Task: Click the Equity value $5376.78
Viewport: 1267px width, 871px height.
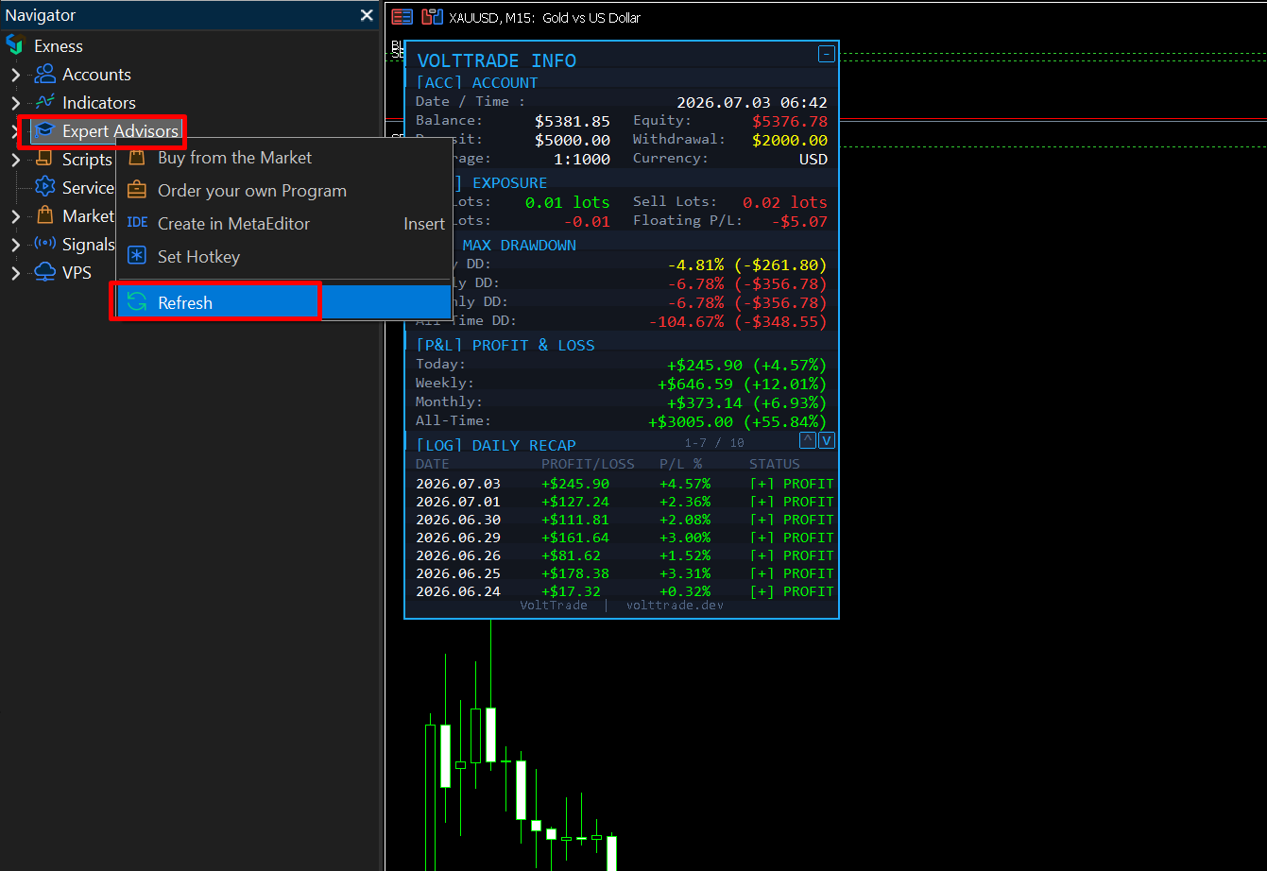Action: (x=790, y=121)
